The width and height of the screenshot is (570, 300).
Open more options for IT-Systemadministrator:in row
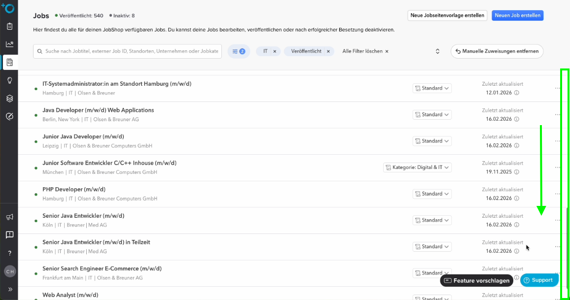(x=557, y=88)
